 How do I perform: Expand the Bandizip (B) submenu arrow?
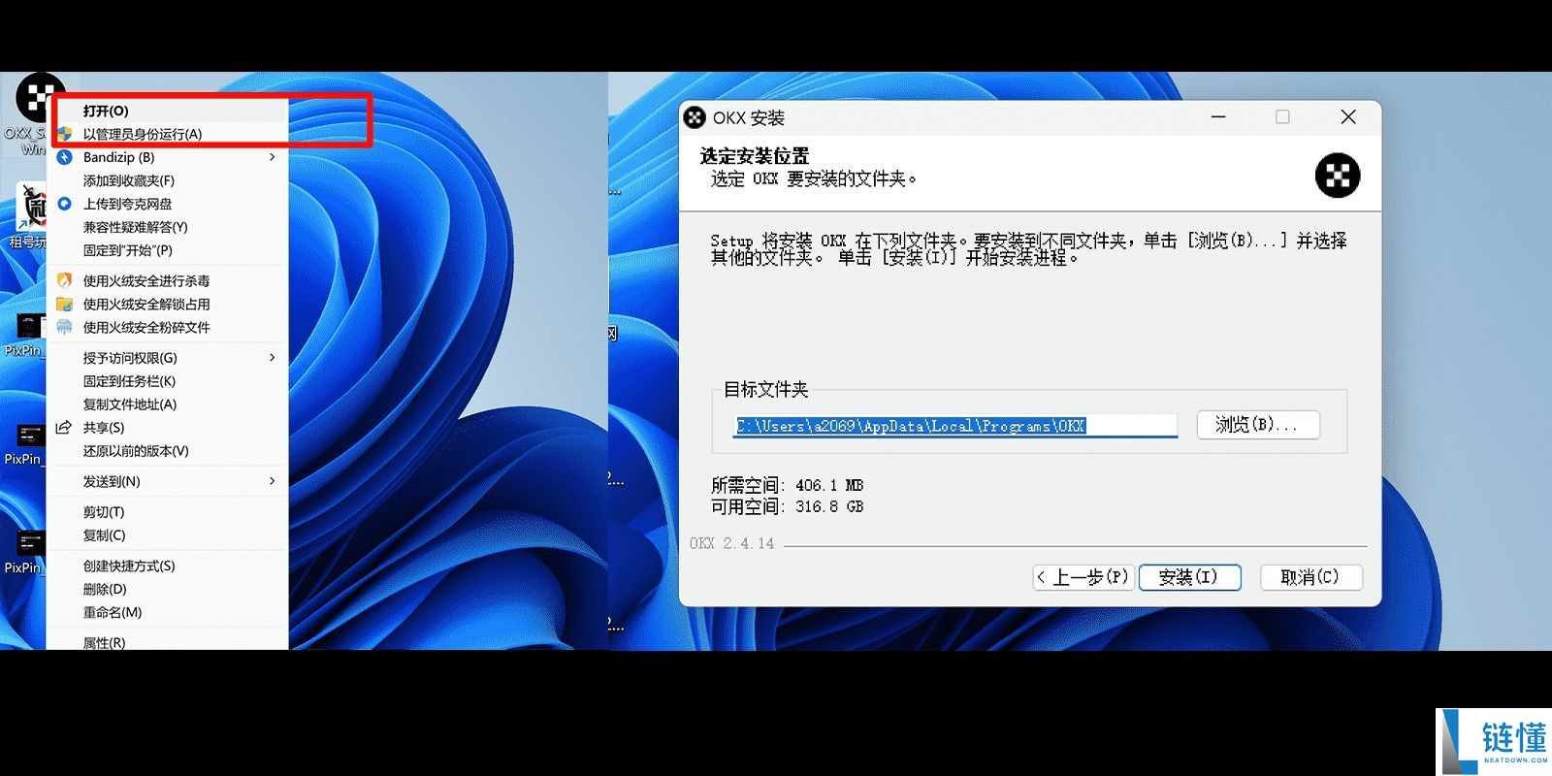273,157
